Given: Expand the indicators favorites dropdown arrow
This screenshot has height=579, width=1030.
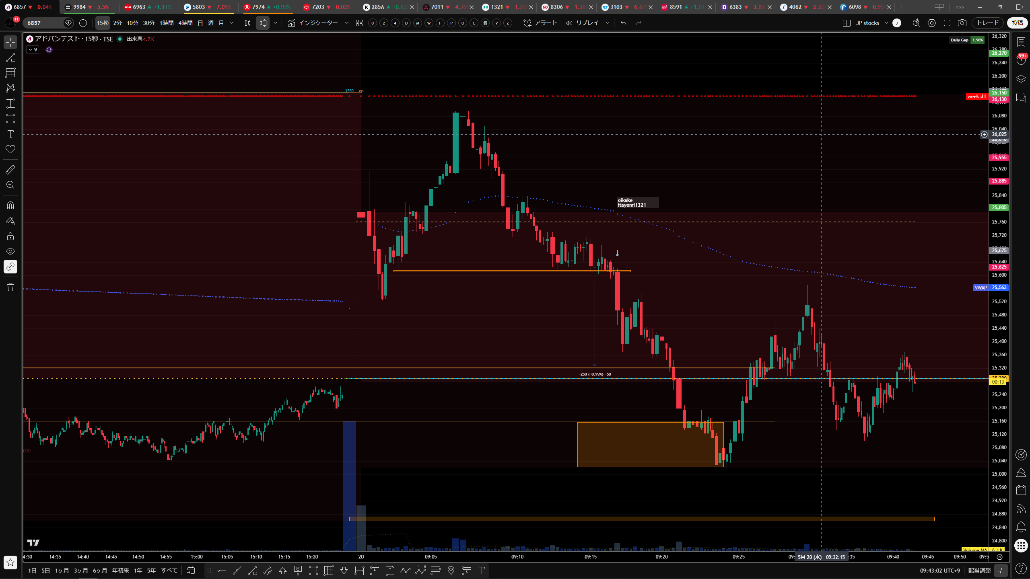Looking at the screenshot, I should [x=347, y=23].
